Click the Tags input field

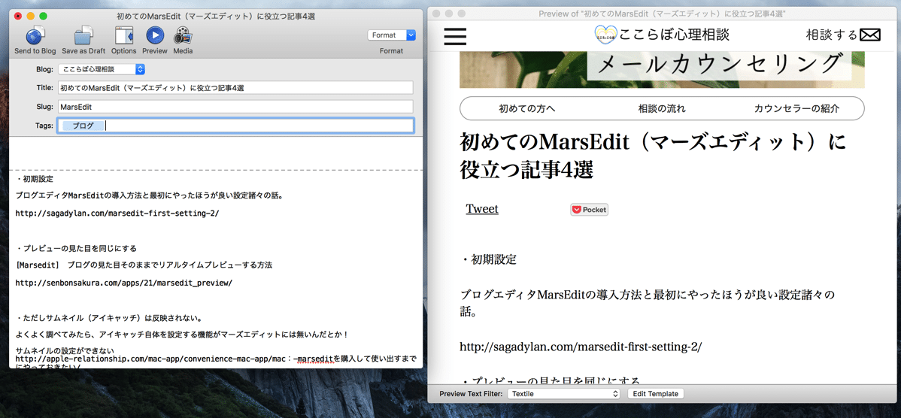235,126
